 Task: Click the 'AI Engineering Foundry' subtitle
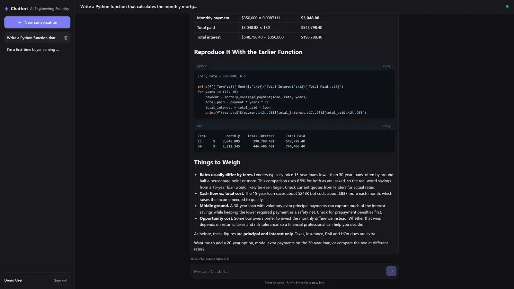pos(49,9)
